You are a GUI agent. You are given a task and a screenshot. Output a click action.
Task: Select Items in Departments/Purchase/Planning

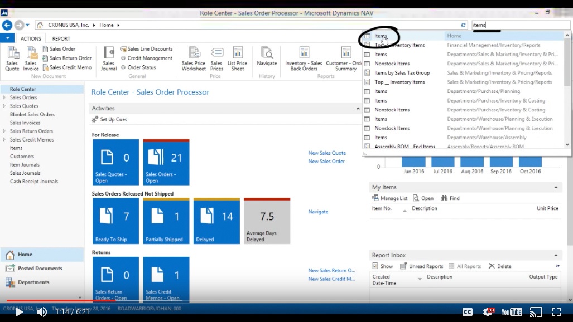point(464,91)
